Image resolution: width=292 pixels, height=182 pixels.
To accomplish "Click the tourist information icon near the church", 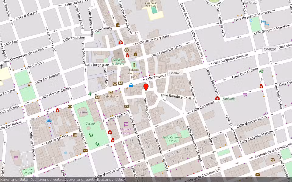I will pos(126,50).
